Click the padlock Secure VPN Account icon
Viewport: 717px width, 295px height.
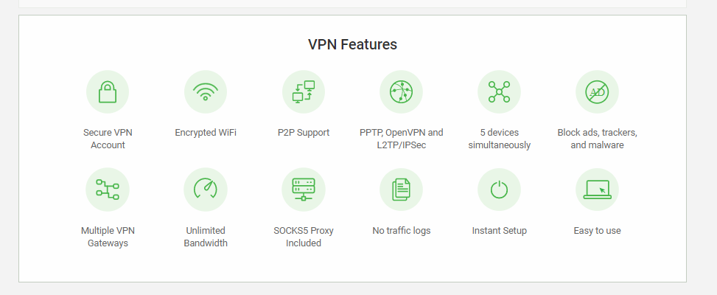(108, 92)
